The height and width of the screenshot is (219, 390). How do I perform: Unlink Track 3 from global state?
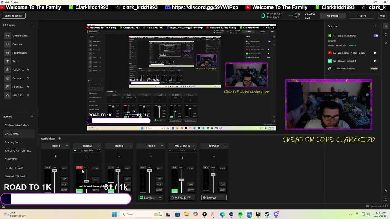point(96,179)
